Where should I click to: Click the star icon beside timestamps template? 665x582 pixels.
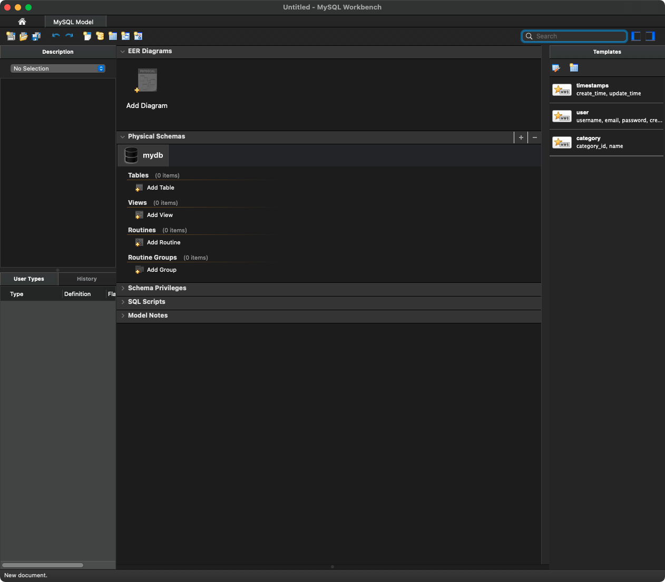coord(562,90)
